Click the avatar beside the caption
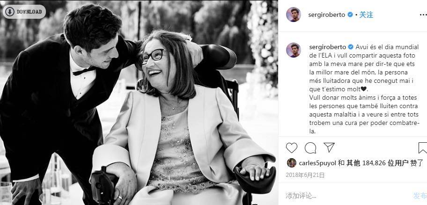The image size is (427, 205). (294, 50)
